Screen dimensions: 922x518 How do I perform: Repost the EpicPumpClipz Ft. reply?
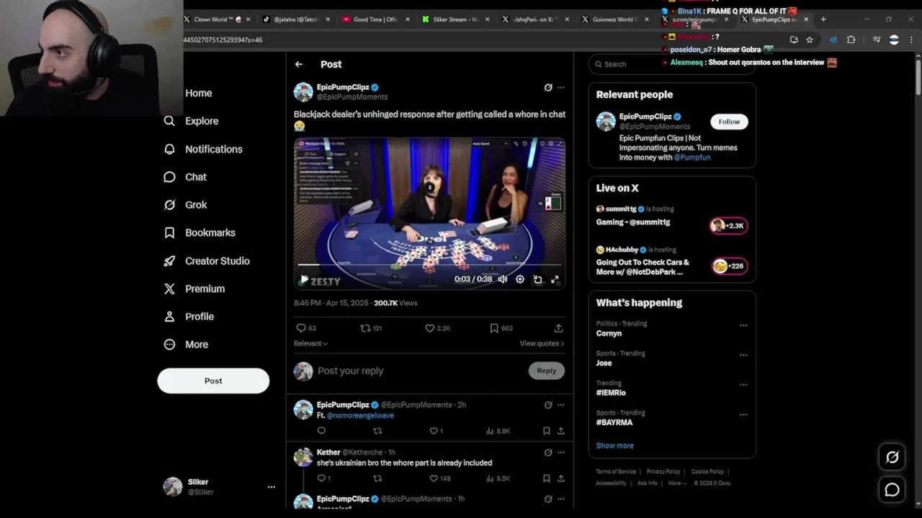(377, 431)
